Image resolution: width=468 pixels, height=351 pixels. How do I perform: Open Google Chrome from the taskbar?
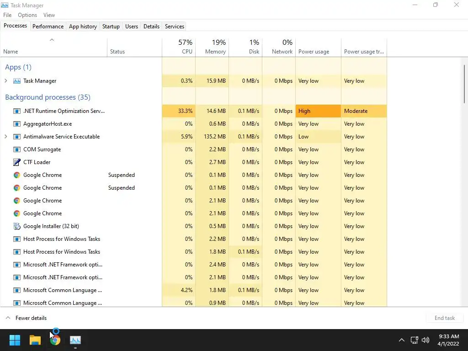55,340
